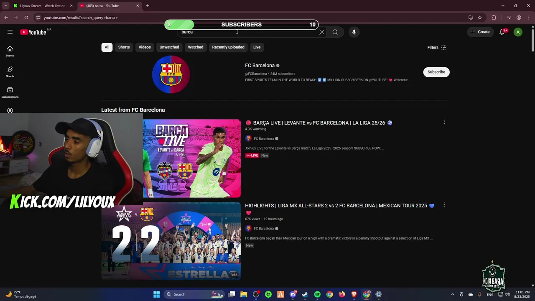This screenshot has width=535, height=301.
Task: Click FC Barcelona name under highlights video
Action: 264,229
